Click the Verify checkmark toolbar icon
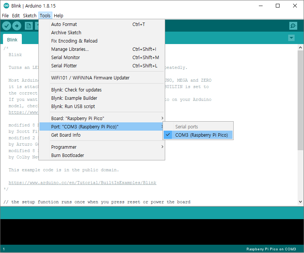Screen dimensions: 304x253 point(6,26)
